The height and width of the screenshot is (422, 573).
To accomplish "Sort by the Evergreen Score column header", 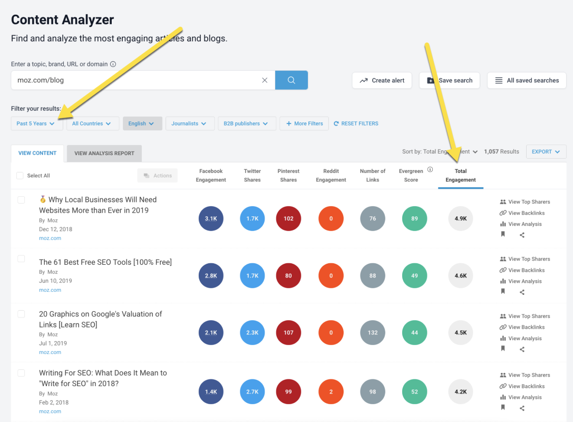I will pos(411,176).
